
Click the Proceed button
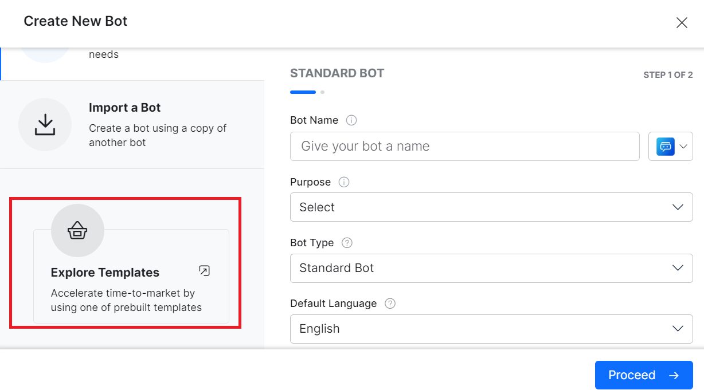643,375
